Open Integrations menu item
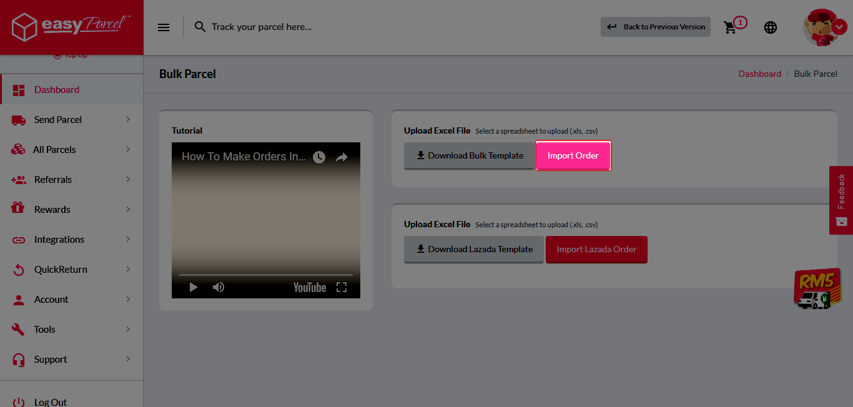The width and height of the screenshot is (853, 407). (72, 240)
